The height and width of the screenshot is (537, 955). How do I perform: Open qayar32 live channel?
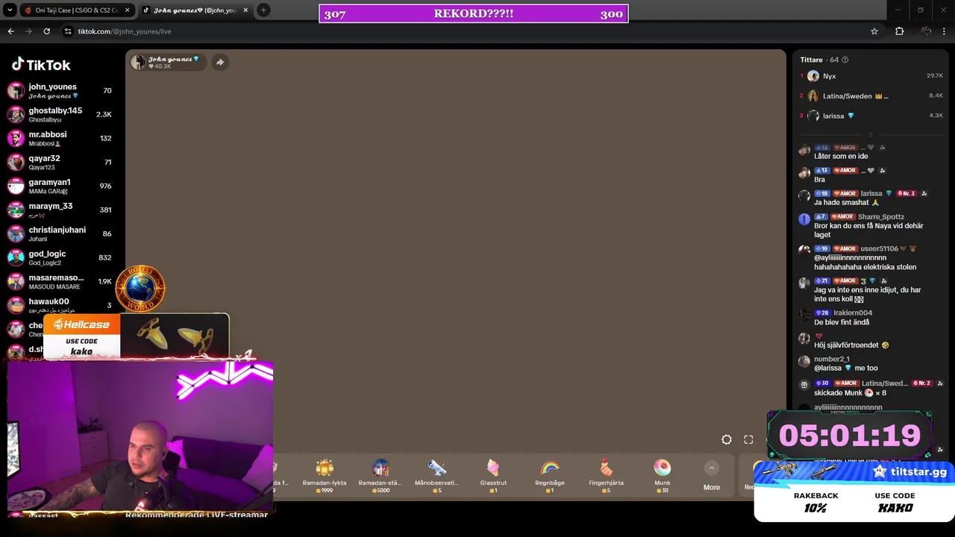(60, 163)
